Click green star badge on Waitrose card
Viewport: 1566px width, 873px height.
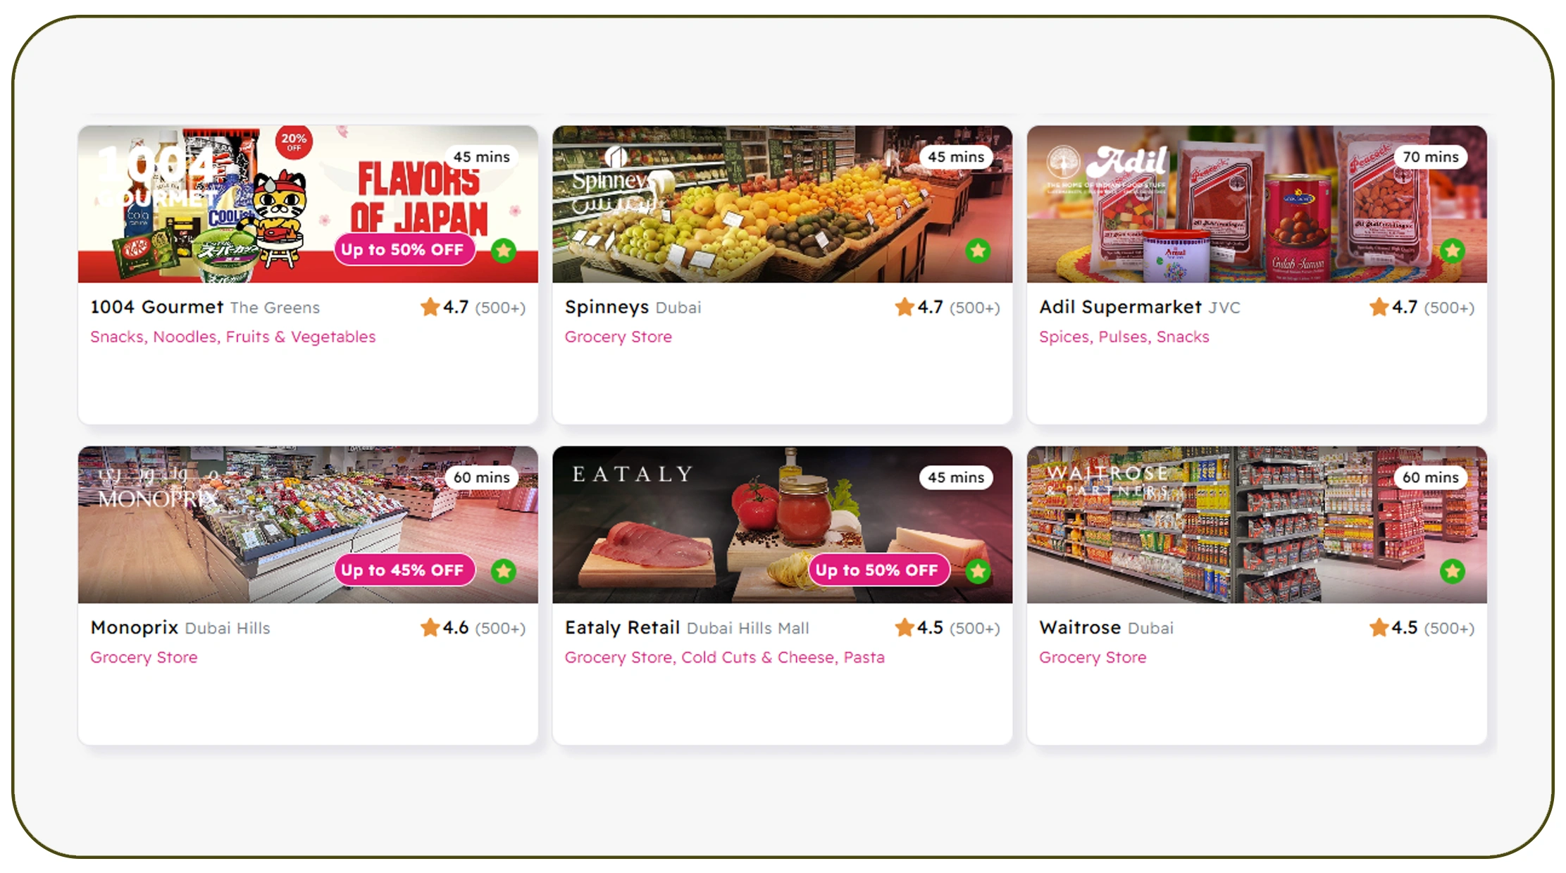point(1453,570)
